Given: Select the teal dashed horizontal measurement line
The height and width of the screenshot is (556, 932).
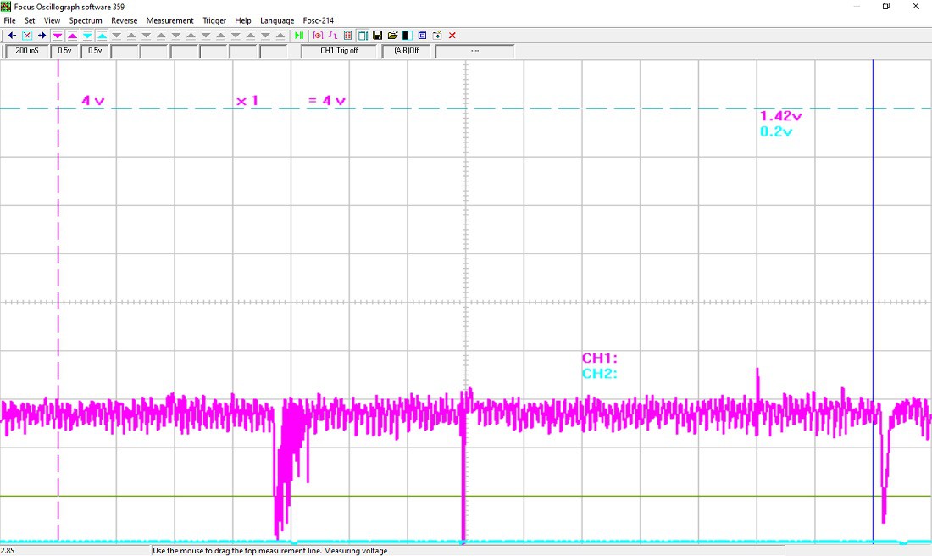Looking at the screenshot, I should pos(466,108).
